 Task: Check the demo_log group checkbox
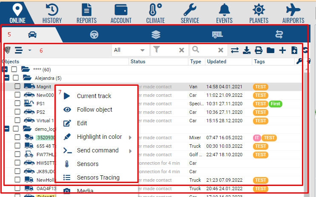[x=16, y=129]
